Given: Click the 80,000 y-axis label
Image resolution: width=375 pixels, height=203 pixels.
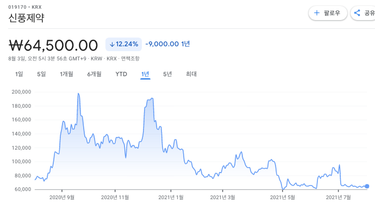Looking at the screenshot, I should pos(23,176).
